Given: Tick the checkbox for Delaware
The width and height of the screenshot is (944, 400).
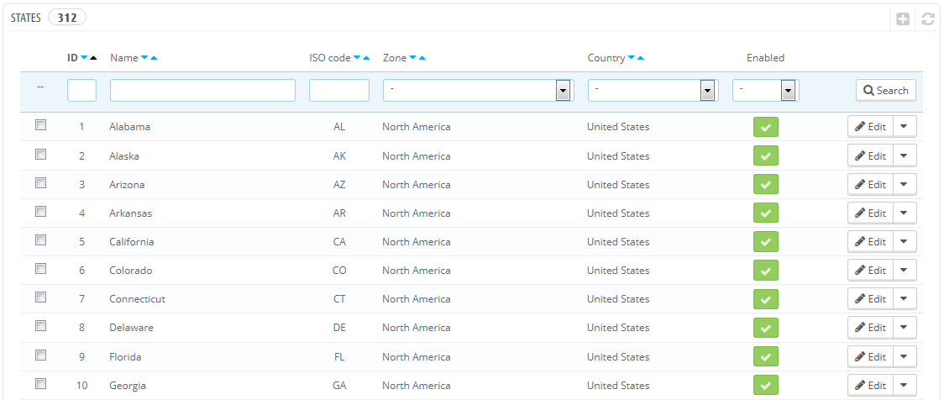Looking at the screenshot, I should 40,326.
